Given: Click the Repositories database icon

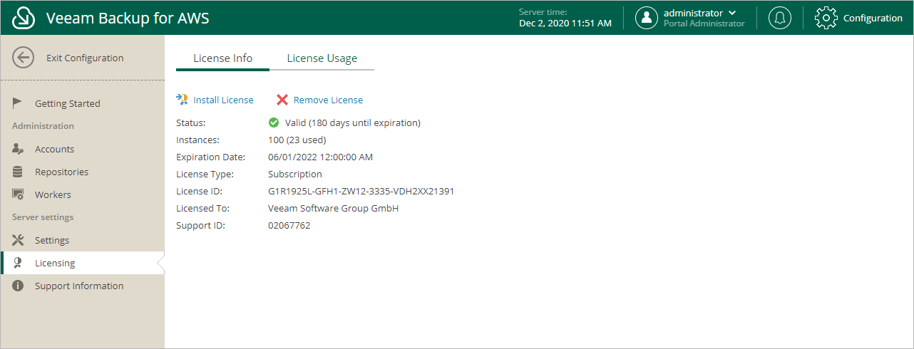Looking at the screenshot, I should 19,172.
